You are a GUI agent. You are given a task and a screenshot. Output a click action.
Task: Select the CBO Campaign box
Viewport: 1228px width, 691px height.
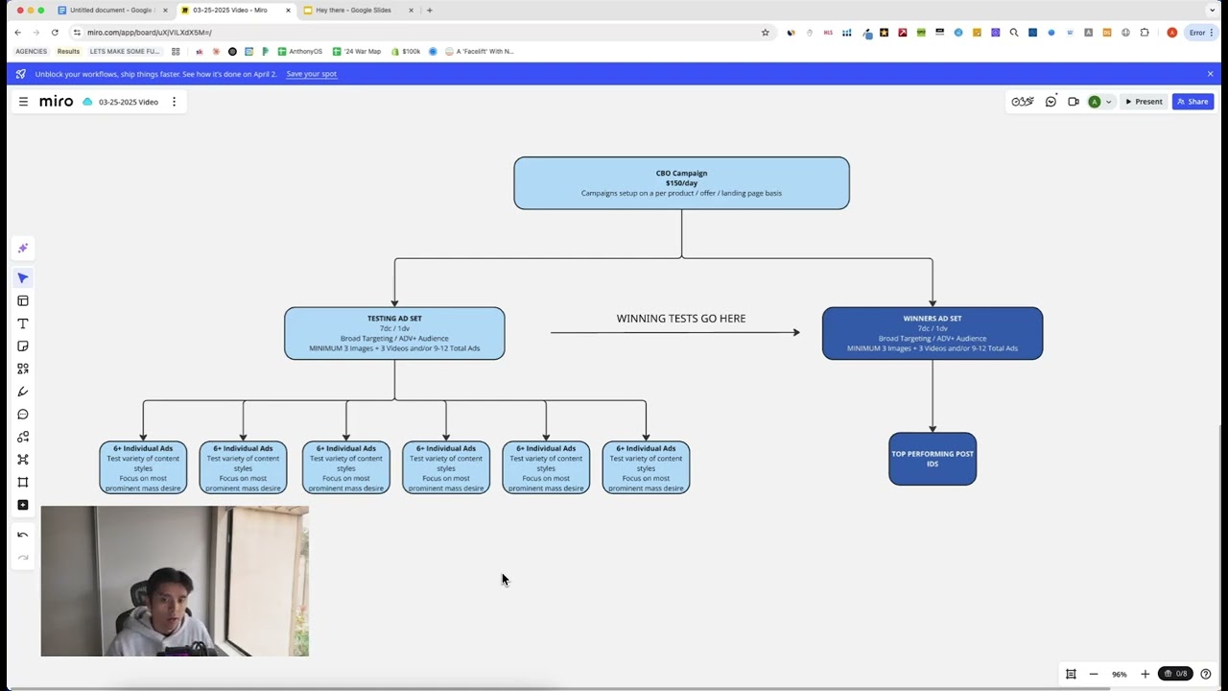coord(681,183)
